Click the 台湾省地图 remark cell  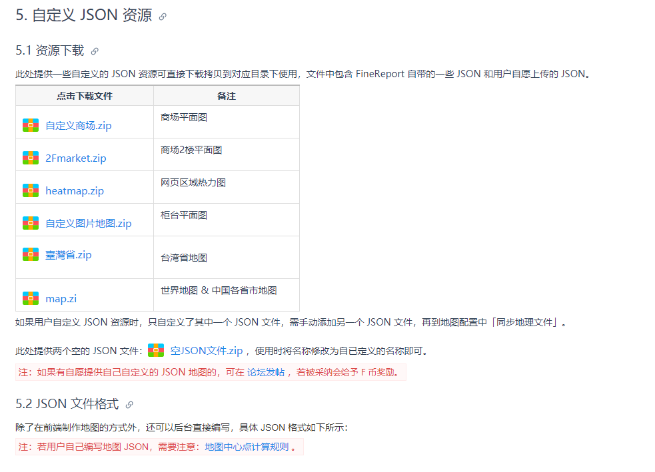pyautogui.click(x=227, y=258)
